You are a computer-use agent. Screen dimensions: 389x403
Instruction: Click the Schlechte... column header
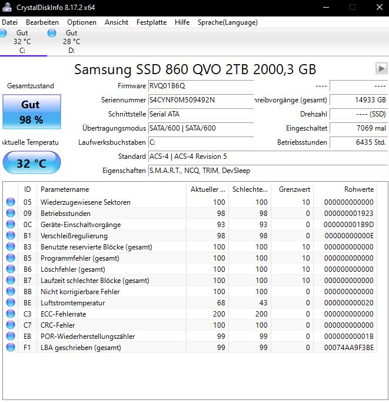click(250, 189)
